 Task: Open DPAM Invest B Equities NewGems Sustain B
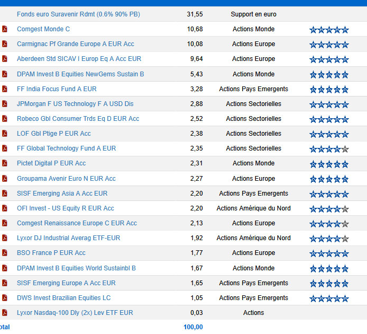[x=80, y=74]
